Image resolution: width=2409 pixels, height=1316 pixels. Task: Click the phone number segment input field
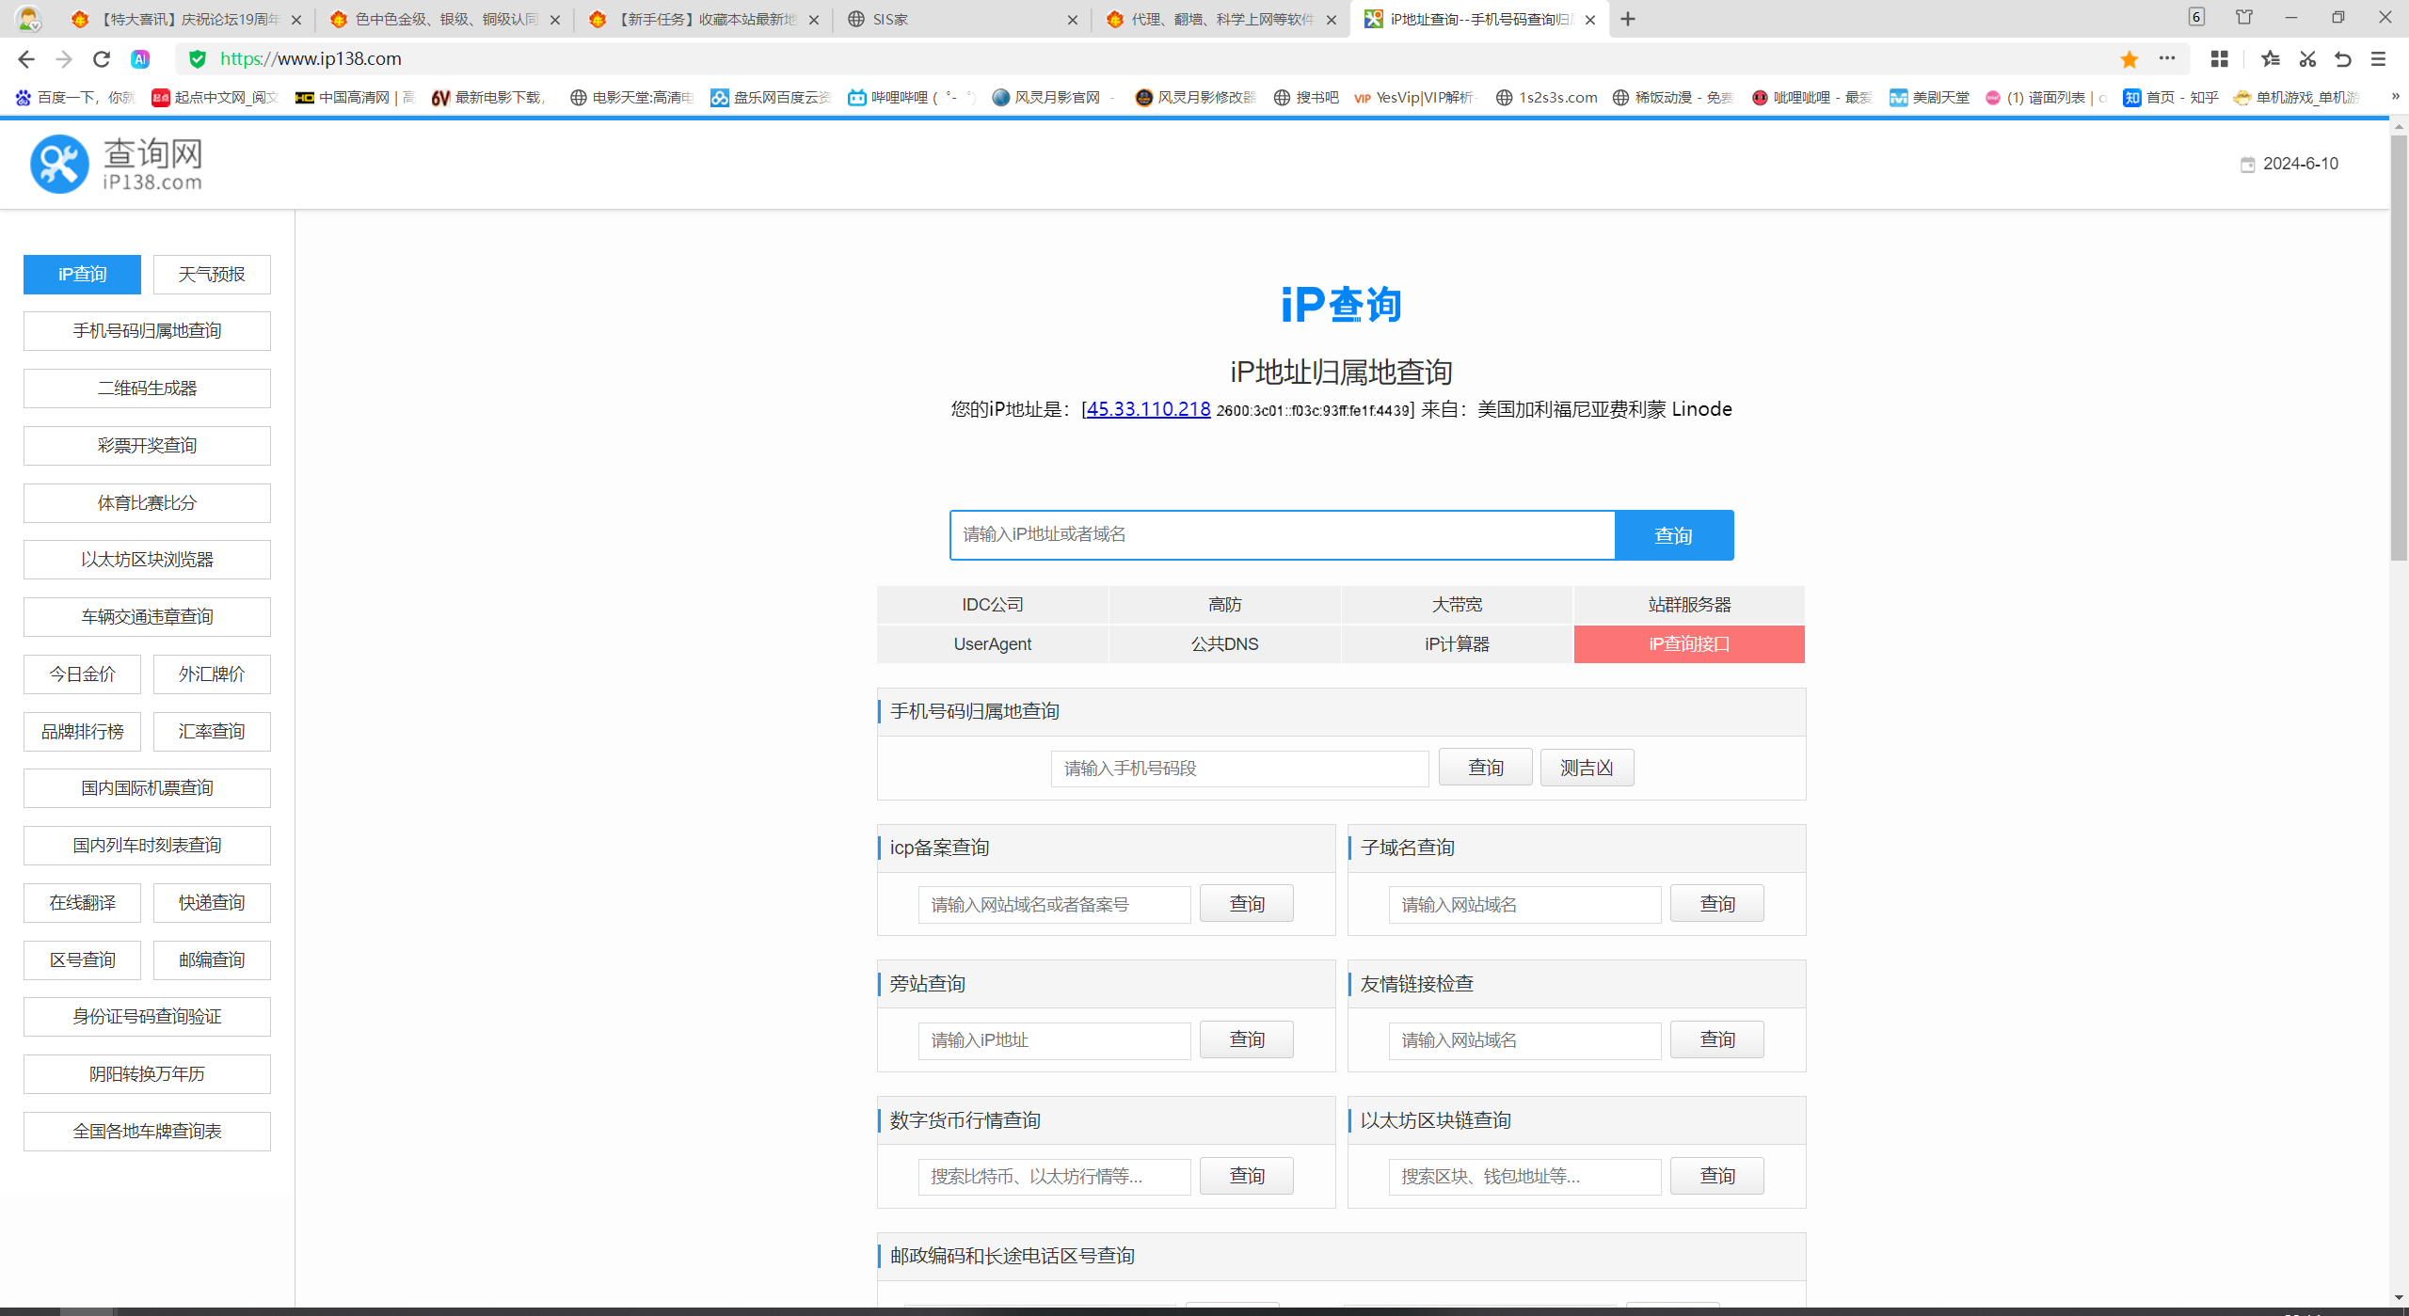[1240, 769]
